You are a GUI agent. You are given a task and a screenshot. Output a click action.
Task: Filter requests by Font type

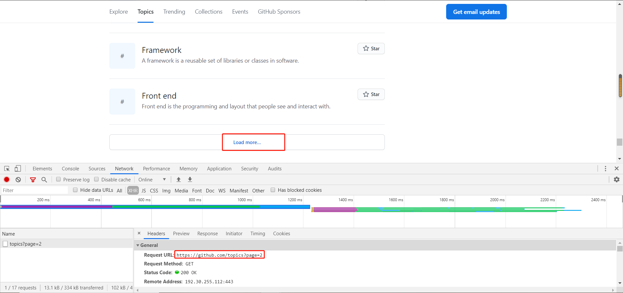pyautogui.click(x=197, y=190)
